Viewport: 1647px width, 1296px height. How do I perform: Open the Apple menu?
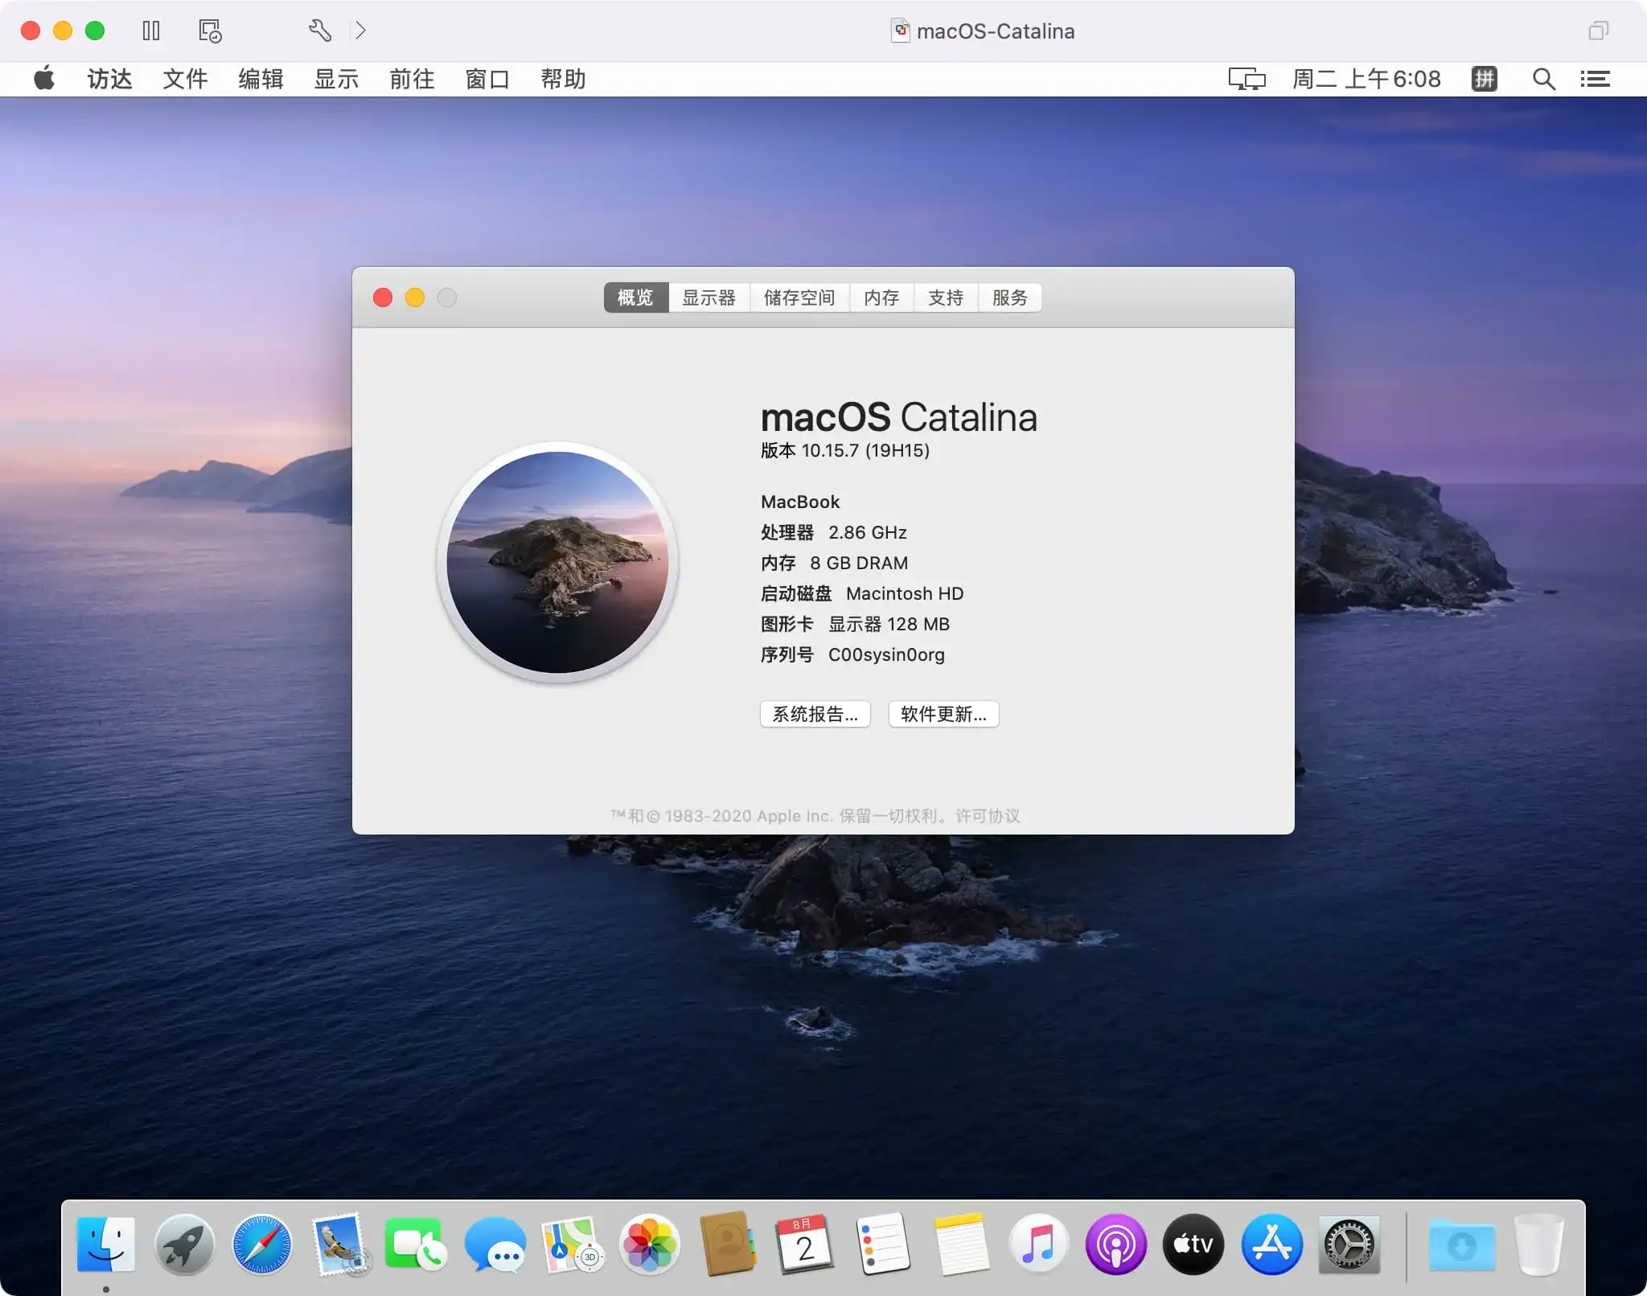(x=44, y=79)
